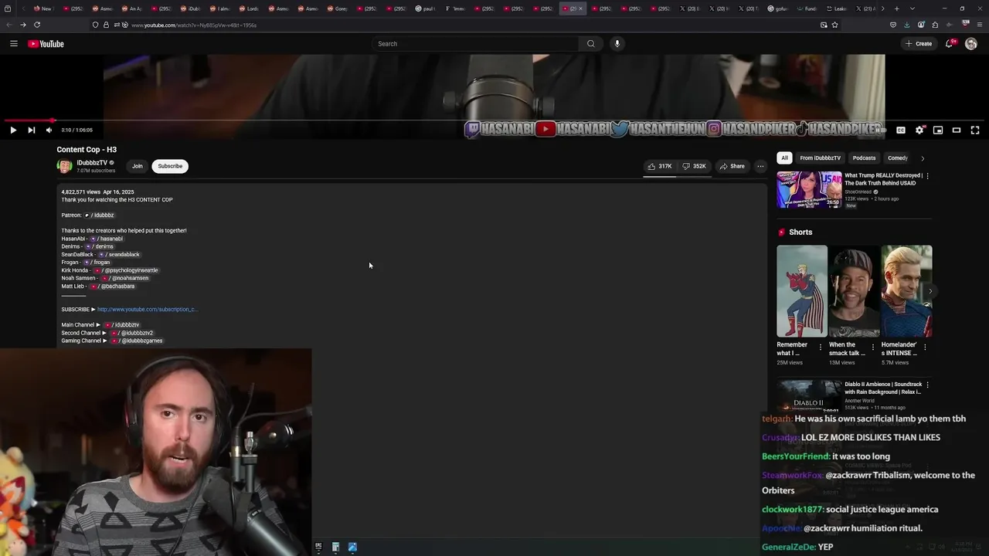Screen dimensions: 989x556
Task: Go back with browser back arrow
Action: coord(8,25)
